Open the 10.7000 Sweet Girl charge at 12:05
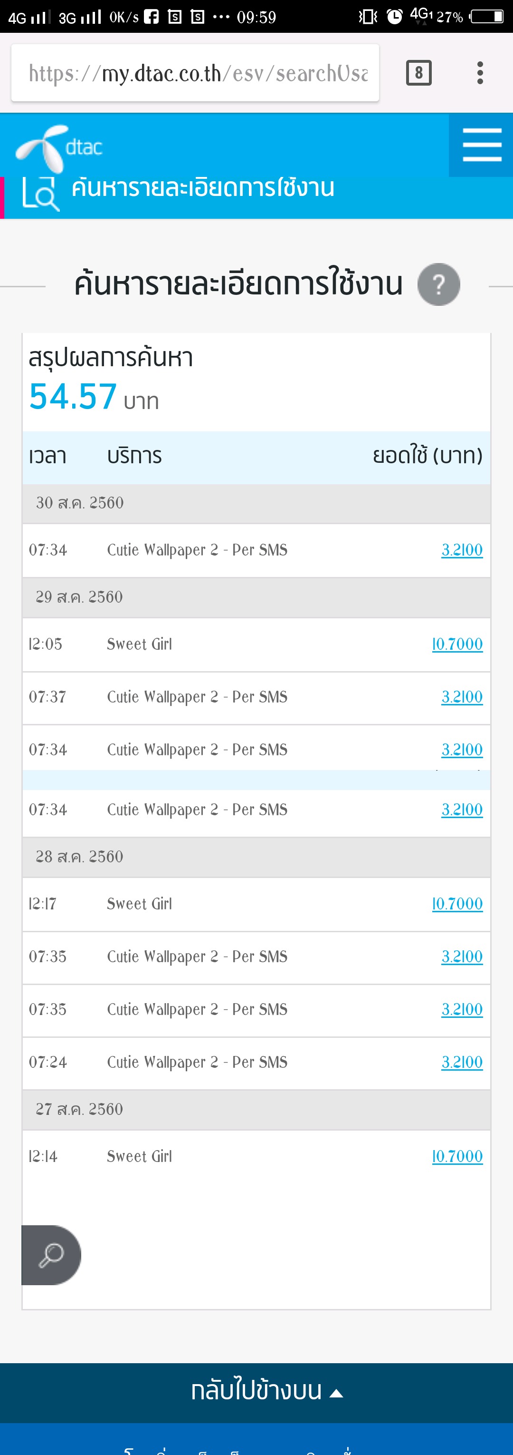 point(457,644)
